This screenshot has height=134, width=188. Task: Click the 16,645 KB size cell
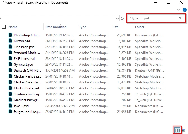(x=124, y=47)
